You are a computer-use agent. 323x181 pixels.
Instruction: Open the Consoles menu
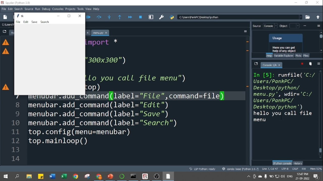click(58, 9)
